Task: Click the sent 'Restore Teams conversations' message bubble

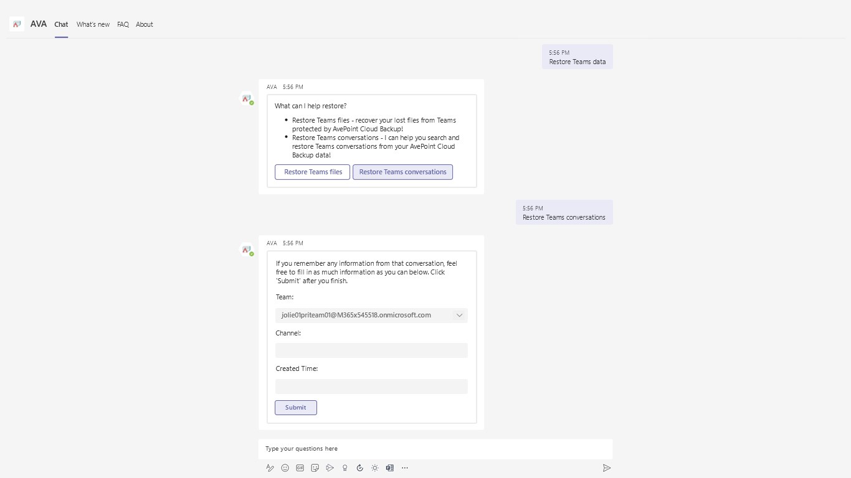Action: [564, 213]
